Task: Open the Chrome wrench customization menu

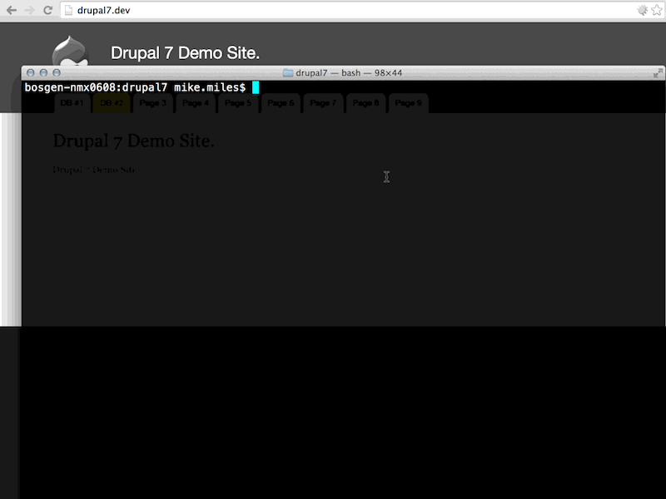Action: coord(641,10)
